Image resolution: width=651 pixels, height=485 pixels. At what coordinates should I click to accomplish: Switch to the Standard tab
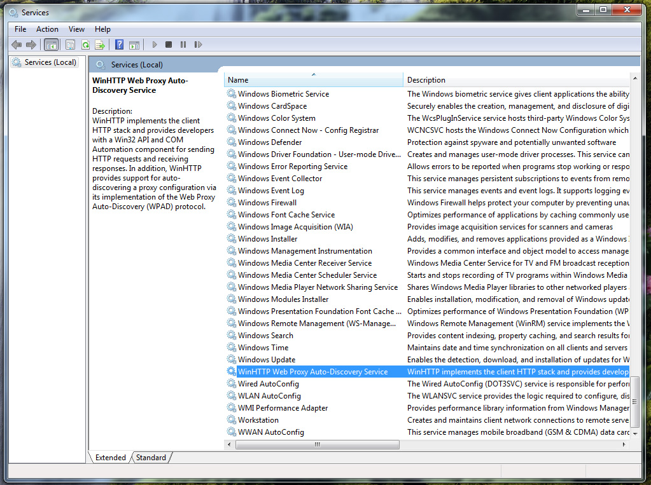coord(151,457)
